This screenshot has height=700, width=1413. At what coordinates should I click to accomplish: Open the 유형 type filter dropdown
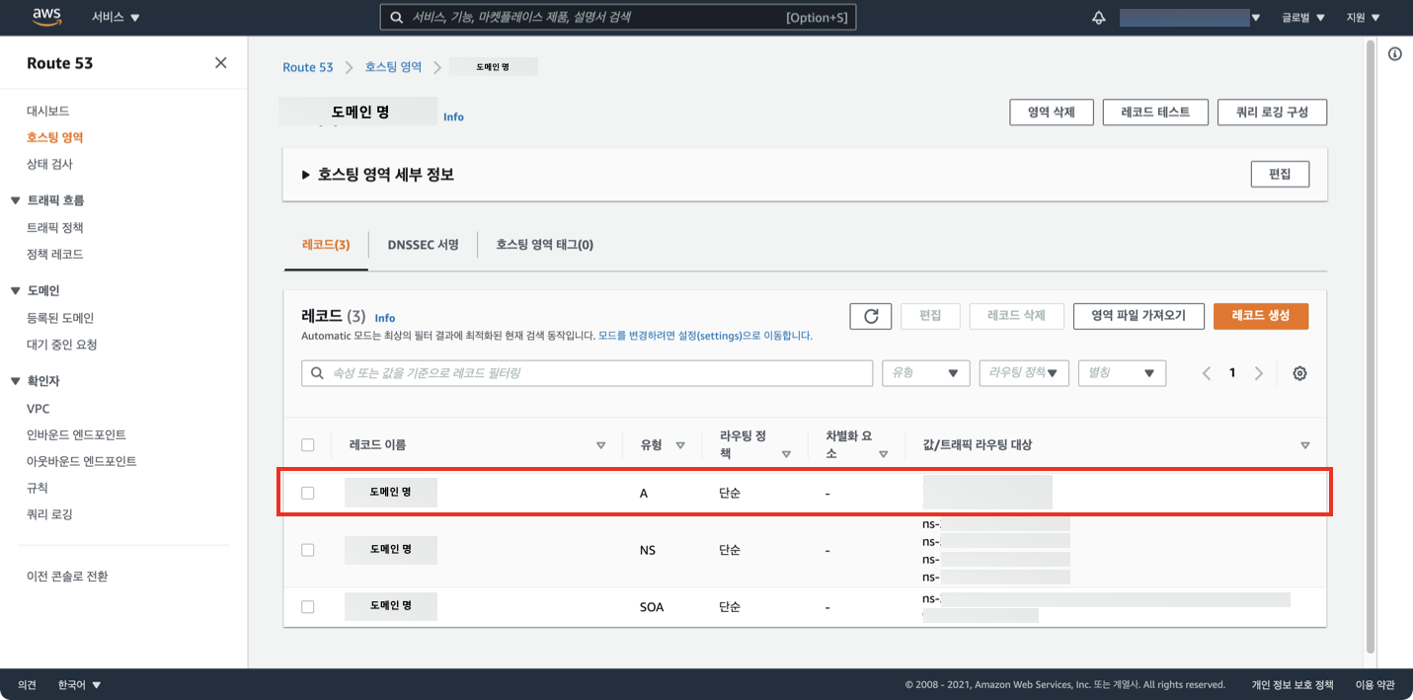point(925,373)
